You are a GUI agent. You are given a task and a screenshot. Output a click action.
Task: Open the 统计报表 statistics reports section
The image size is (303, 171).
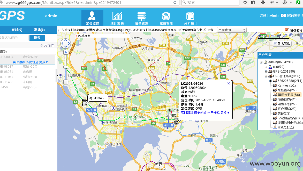[x=117, y=18]
